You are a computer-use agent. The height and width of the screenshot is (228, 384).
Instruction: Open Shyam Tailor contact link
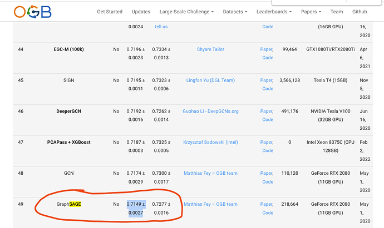[210, 49]
